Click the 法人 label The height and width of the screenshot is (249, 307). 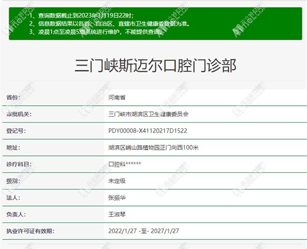click(13, 197)
